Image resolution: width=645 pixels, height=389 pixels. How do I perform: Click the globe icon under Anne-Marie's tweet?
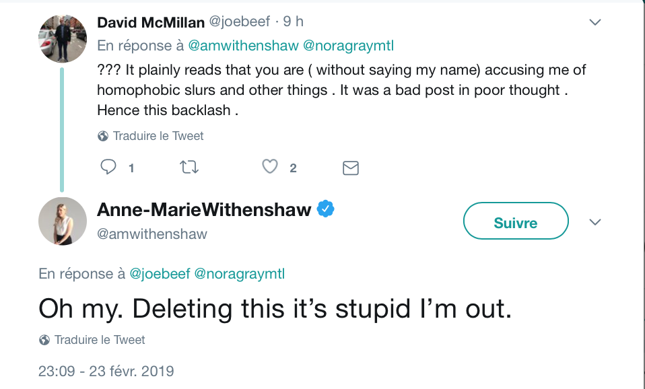click(44, 340)
